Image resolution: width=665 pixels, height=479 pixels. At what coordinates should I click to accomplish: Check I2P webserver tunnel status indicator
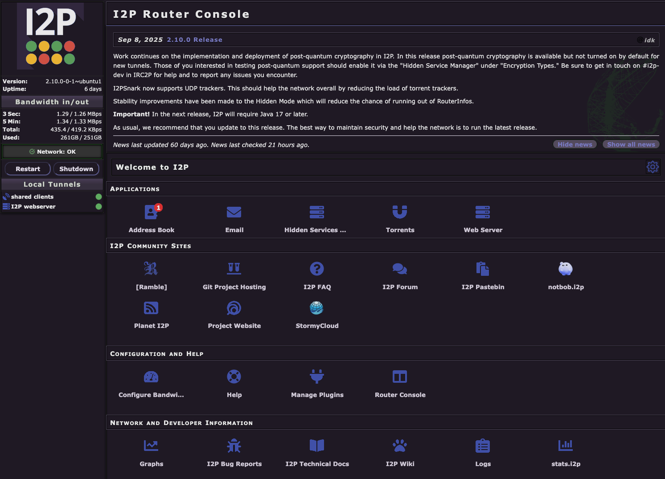coord(99,206)
